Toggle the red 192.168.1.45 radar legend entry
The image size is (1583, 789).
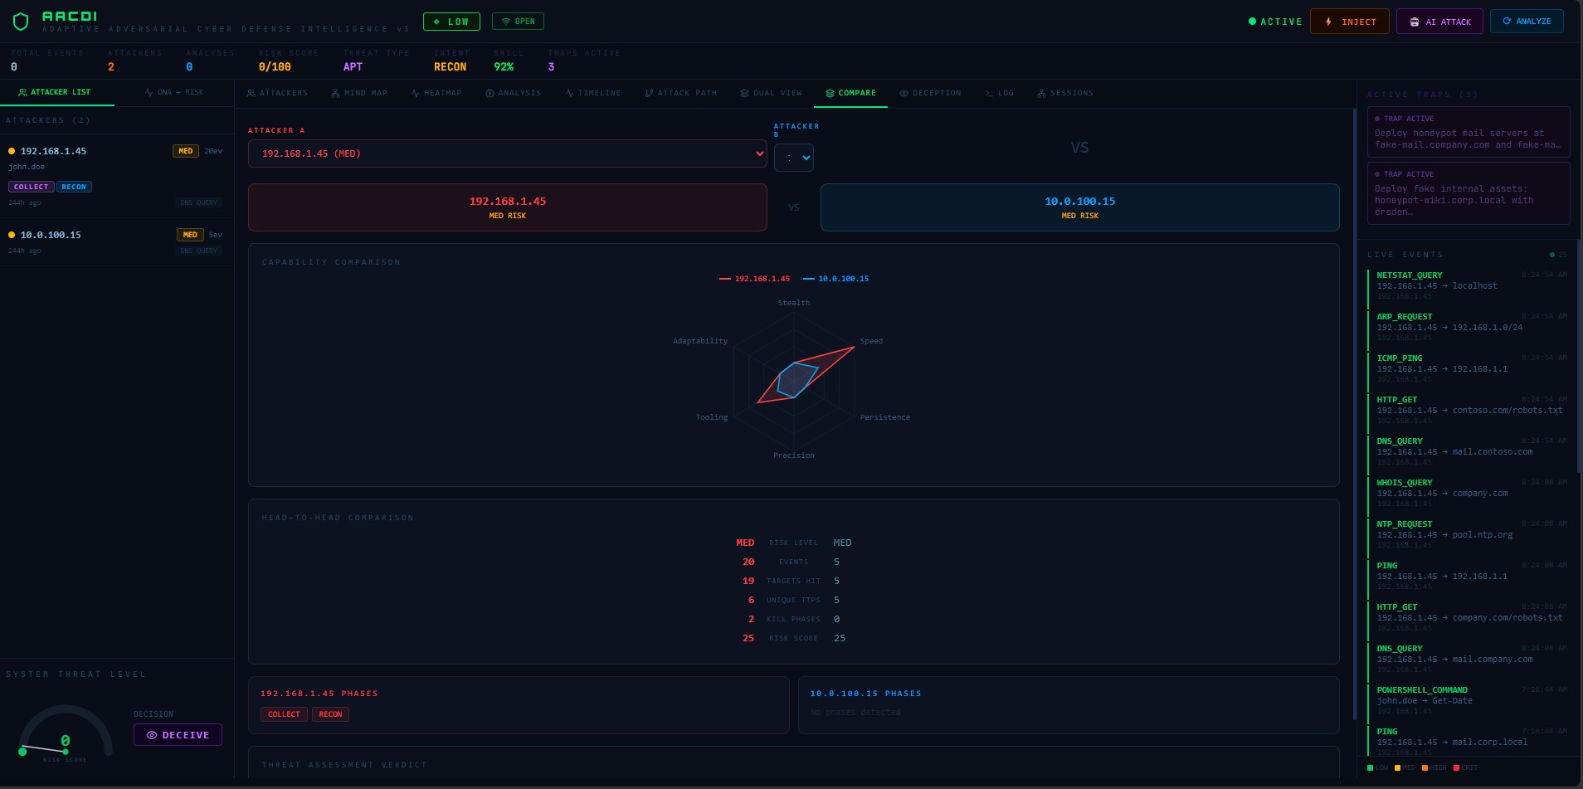754,279
